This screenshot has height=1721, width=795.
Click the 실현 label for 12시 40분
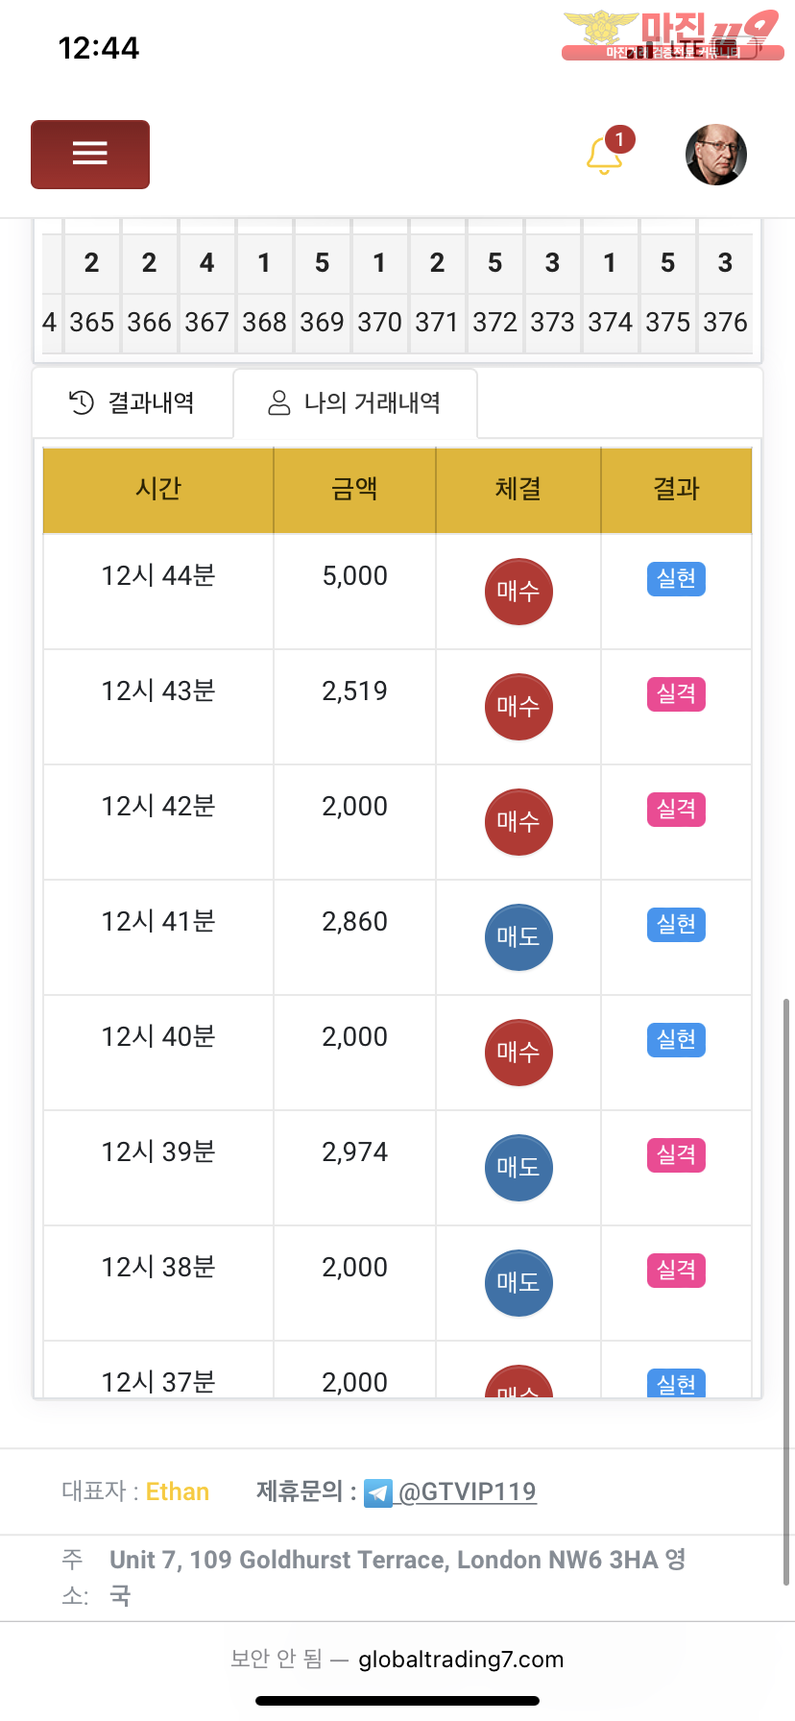point(676,1040)
